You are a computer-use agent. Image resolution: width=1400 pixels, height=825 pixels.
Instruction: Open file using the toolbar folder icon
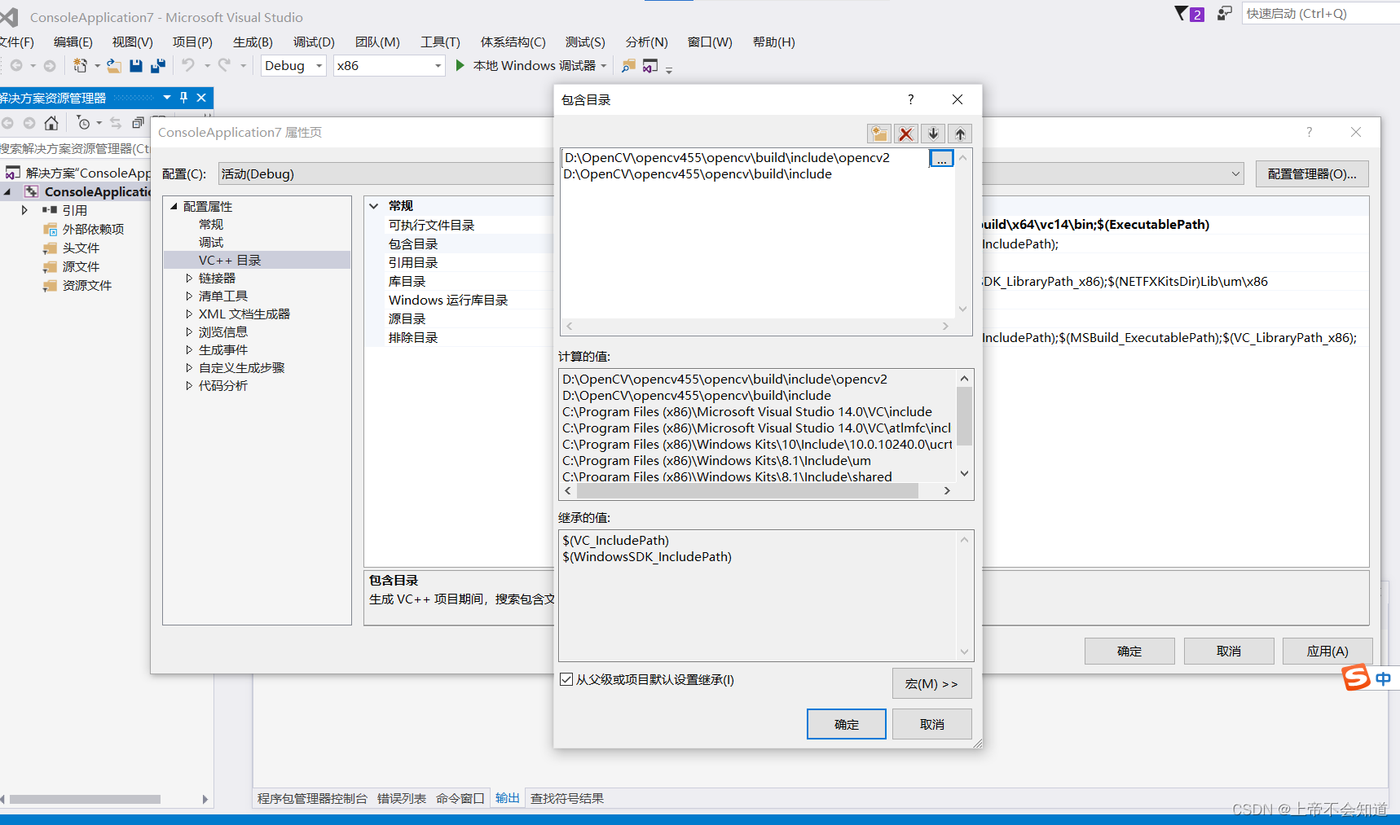pyautogui.click(x=114, y=65)
